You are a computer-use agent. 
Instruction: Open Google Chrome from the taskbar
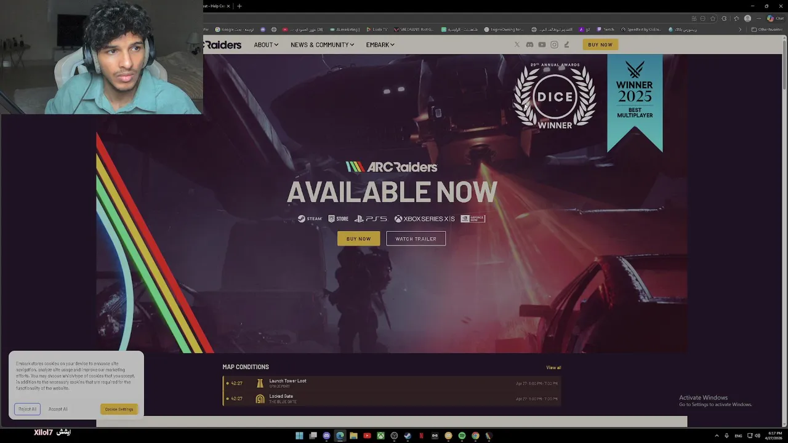pos(475,436)
